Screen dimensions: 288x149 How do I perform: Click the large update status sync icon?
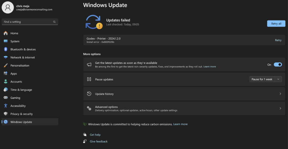[x=94, y=22]
